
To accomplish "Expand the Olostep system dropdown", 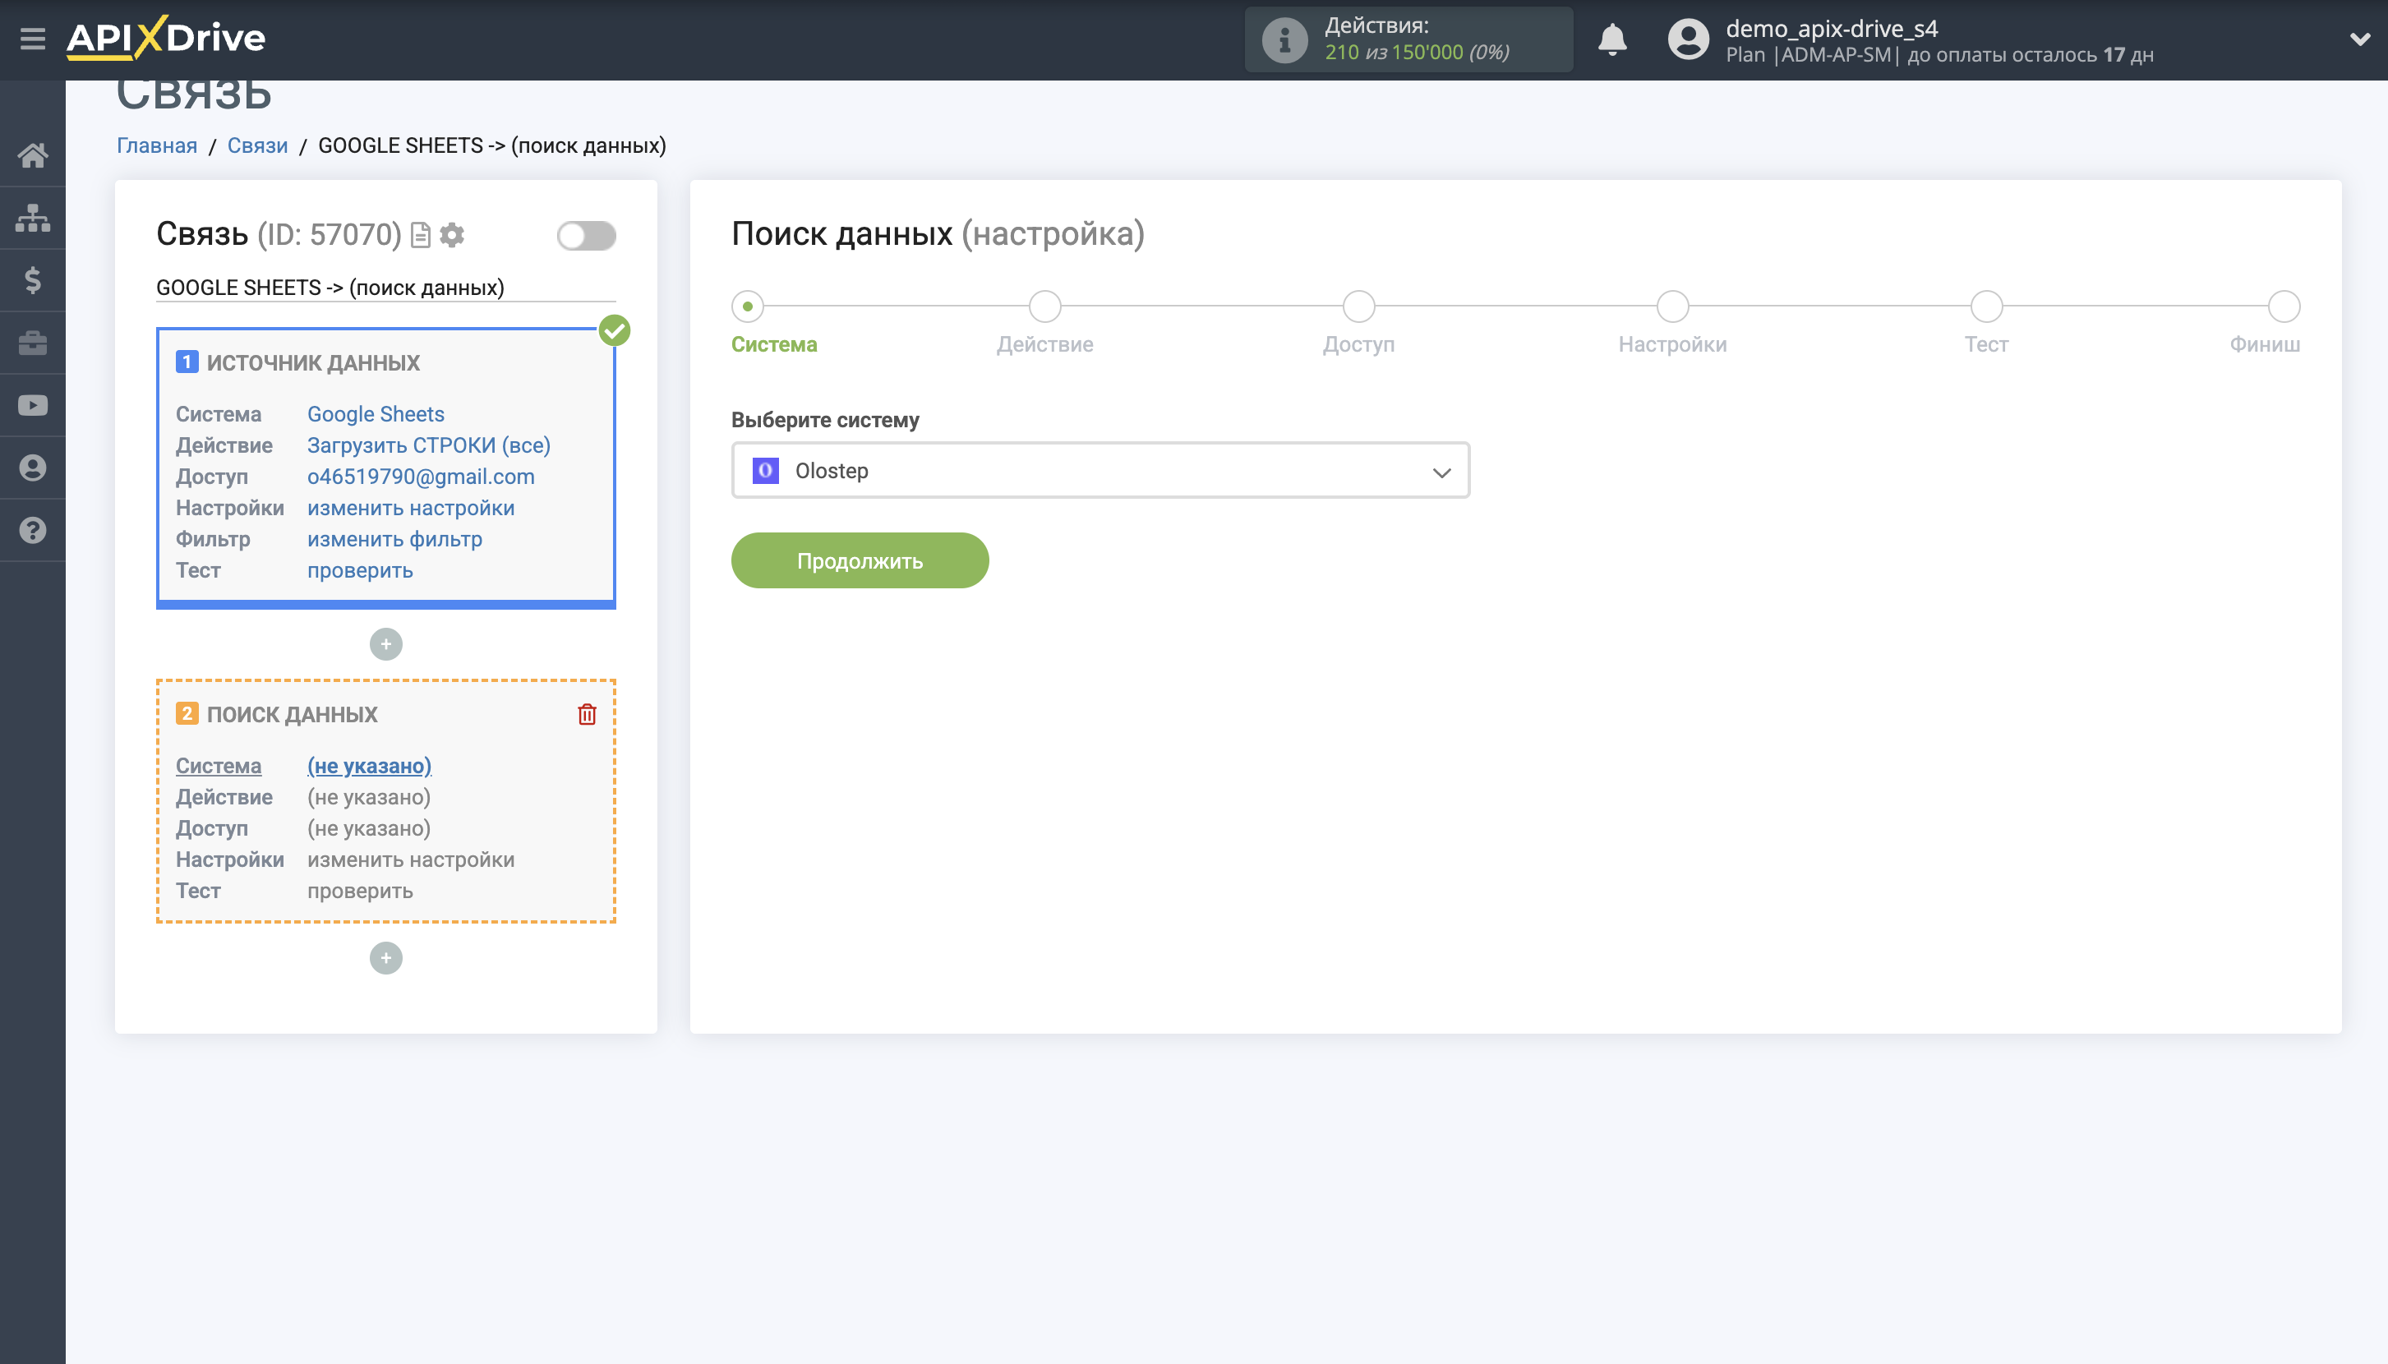I will coord(1099,470).
